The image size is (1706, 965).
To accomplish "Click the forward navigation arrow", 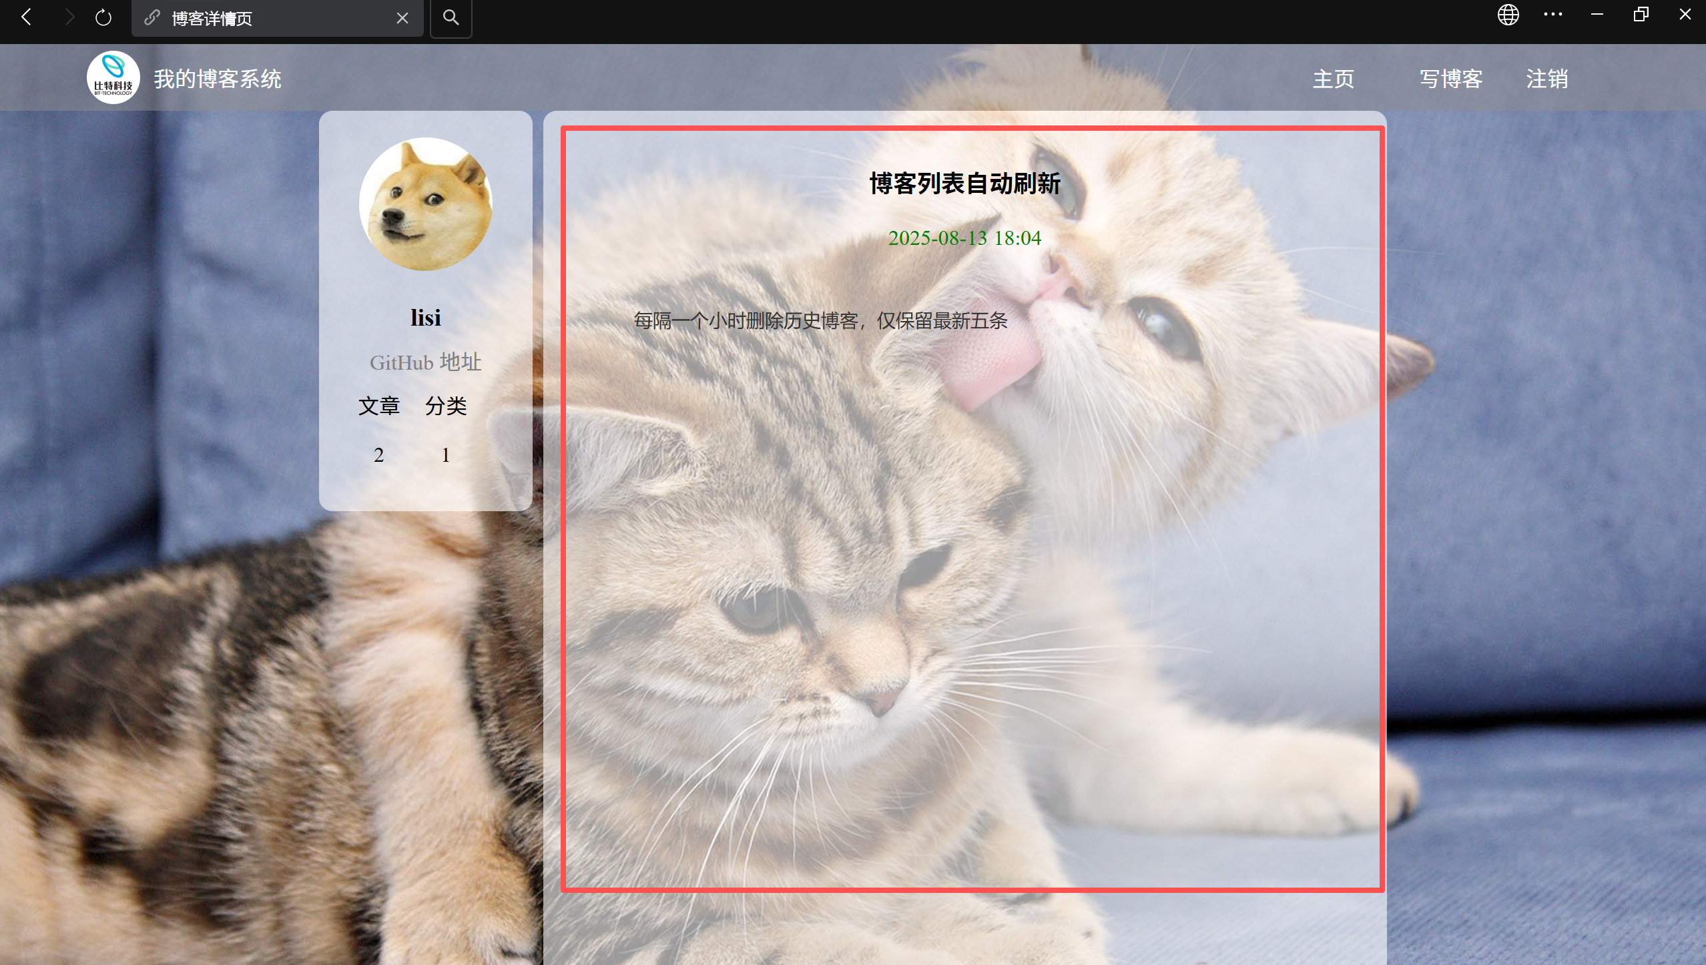I will (69, 17).
